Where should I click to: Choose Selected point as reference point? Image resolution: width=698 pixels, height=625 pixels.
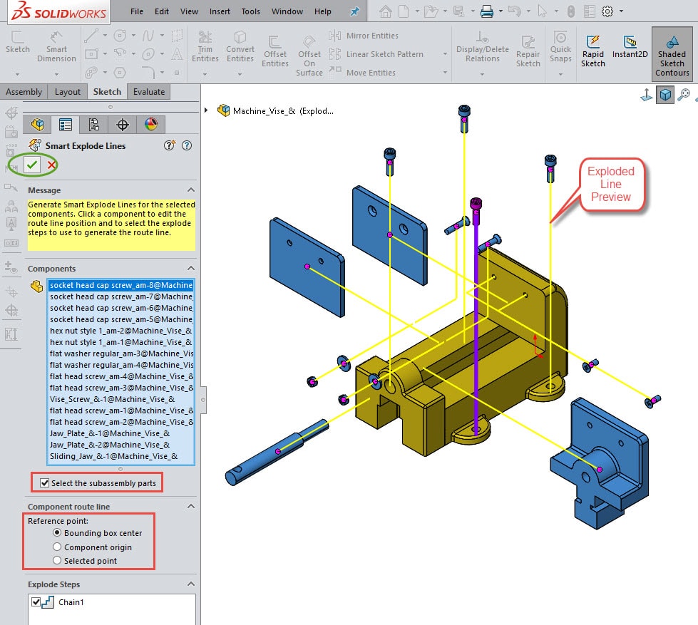tap(57, 561)
